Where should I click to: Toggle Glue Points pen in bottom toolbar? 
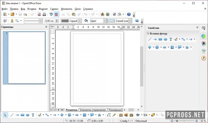point(114,115)
